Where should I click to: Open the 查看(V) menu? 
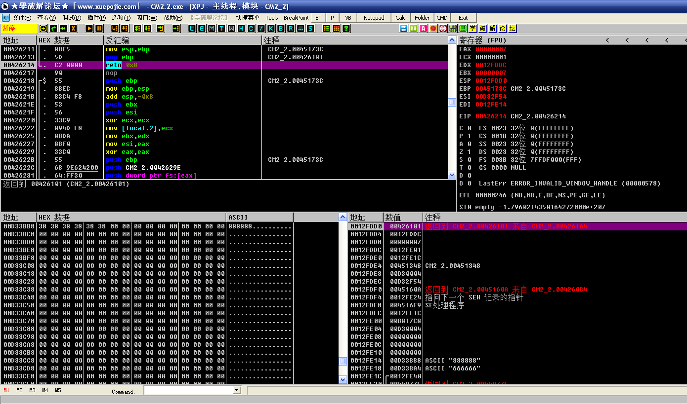(46, 17)
